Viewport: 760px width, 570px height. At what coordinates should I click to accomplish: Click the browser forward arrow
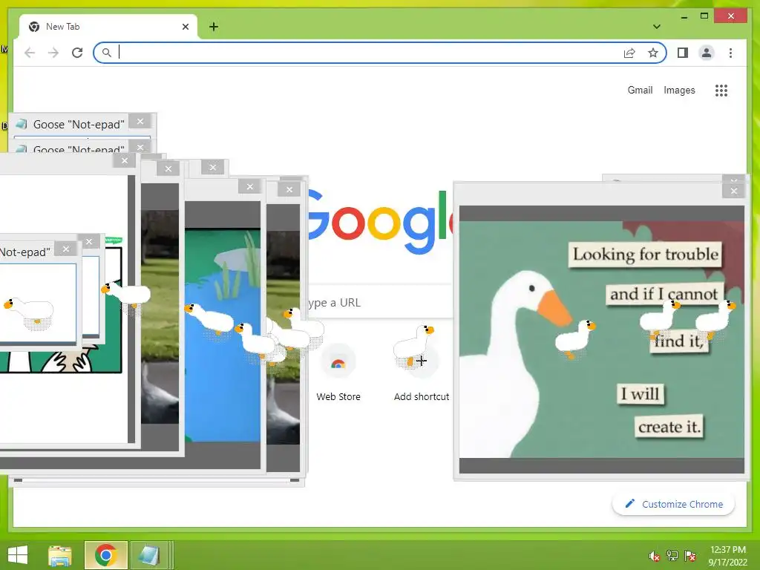(x=53, y=53)
